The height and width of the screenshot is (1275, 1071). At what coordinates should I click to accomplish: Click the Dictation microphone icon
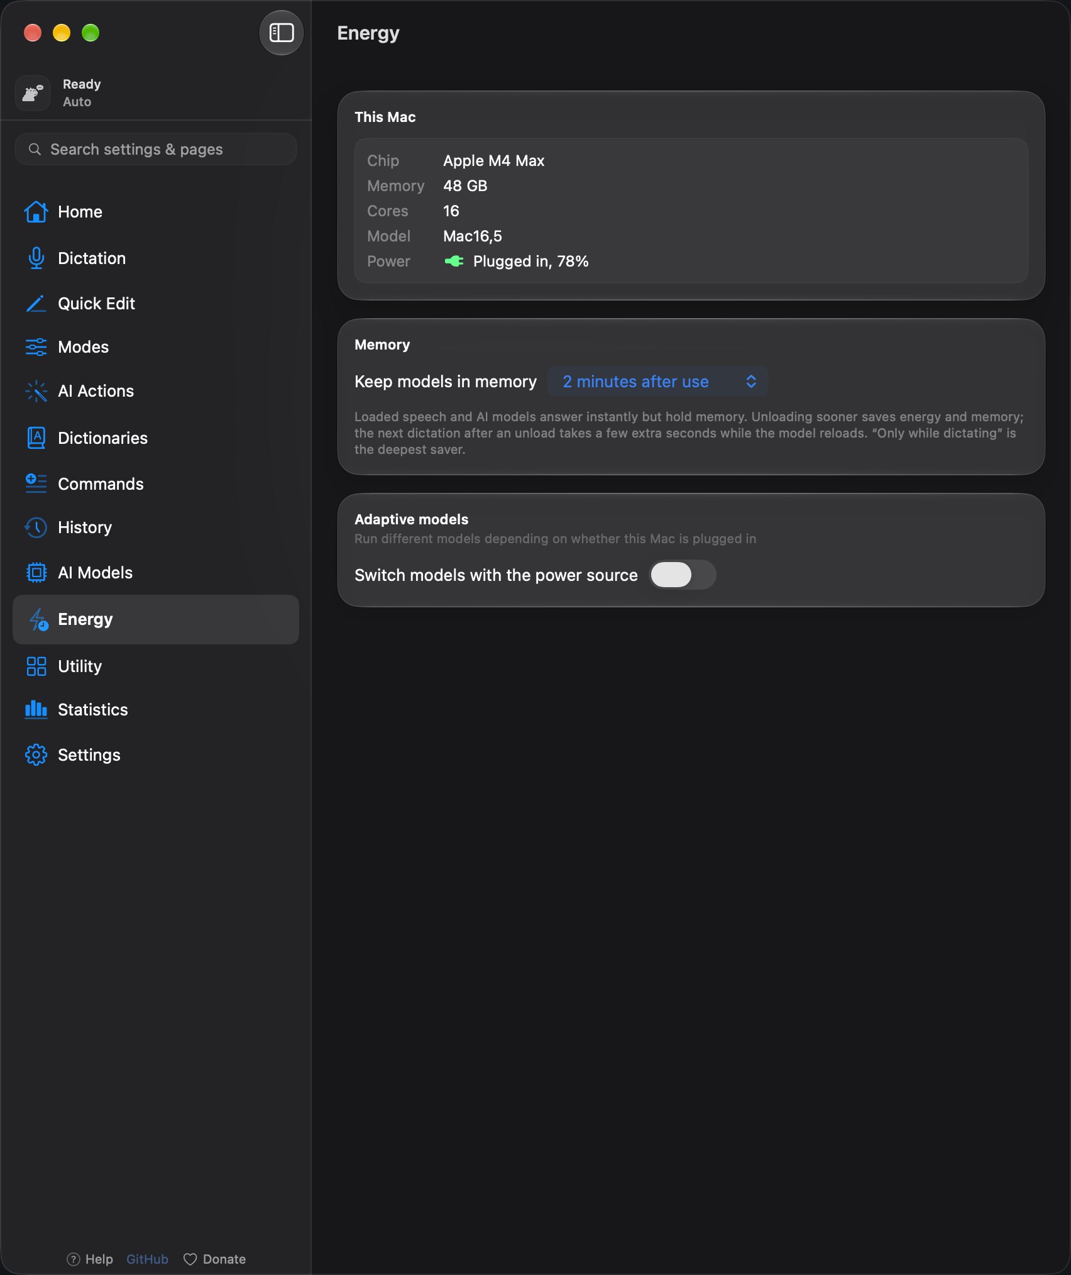[36, 258]
